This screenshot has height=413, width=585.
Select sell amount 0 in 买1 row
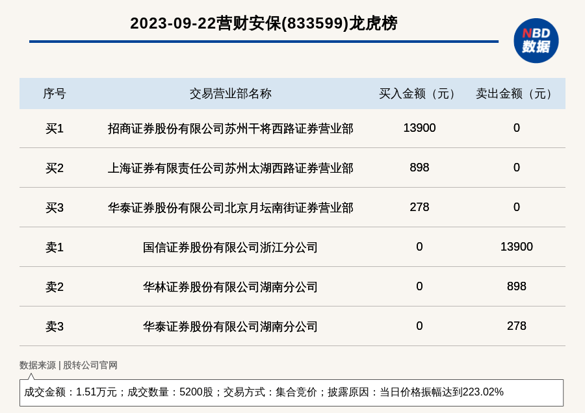[516, 128]
